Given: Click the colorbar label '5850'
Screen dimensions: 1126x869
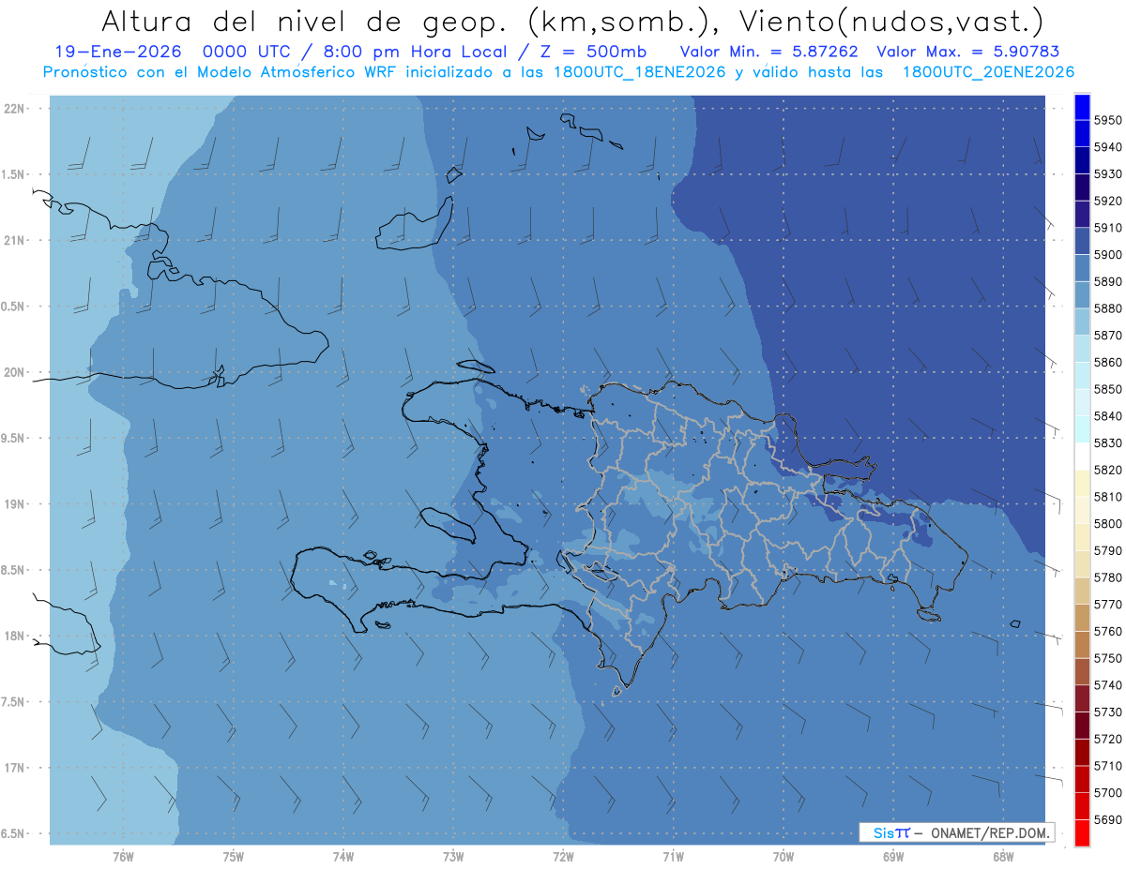Looking at the screenshot, I should pyautogui.click(x=1106, y=389).
